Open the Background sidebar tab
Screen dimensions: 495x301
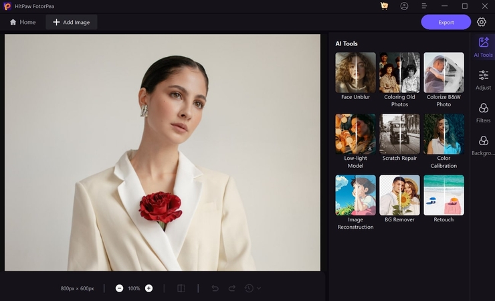pyautogui.click(x=483, y=145)
